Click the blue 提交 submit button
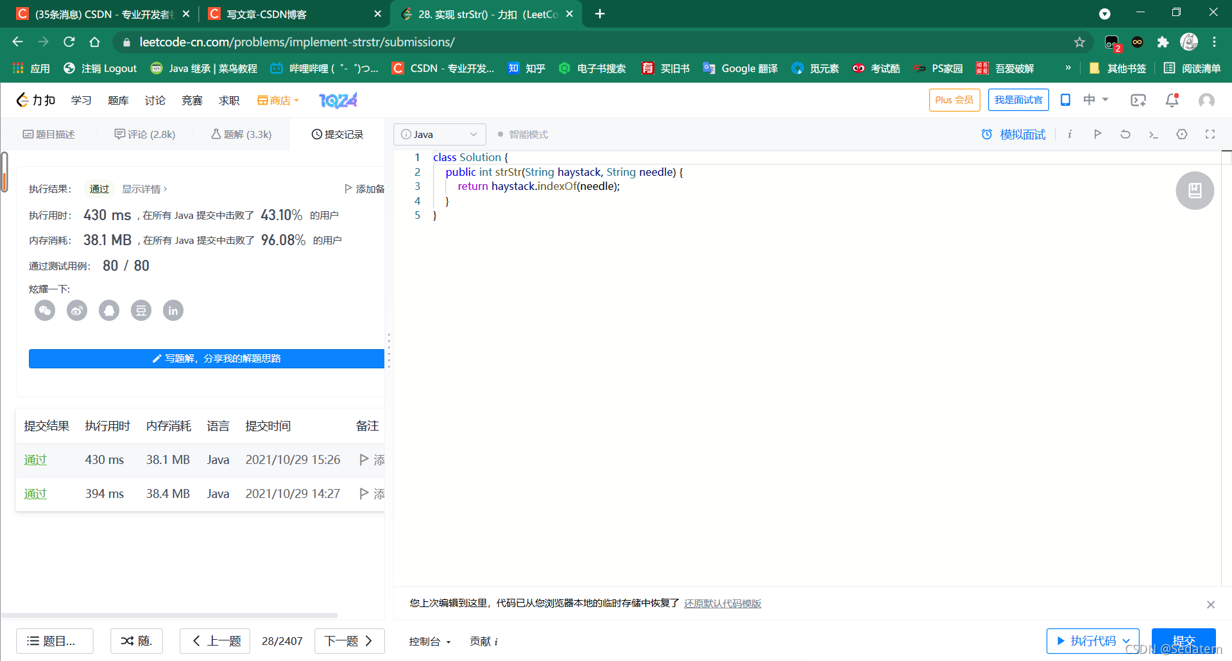This screenshot has height=661, width=1232. [x=1184, y=640]
